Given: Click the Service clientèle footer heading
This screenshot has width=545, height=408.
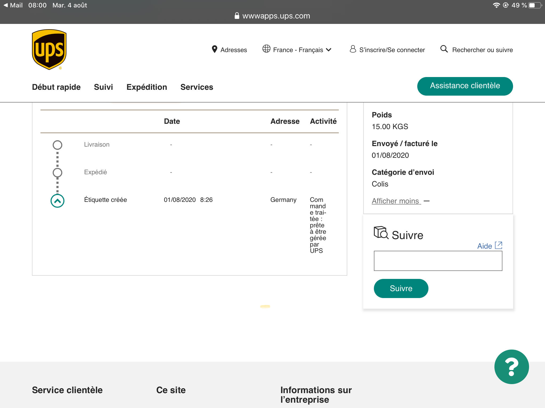Looking at the screenshot, I should (x=67, y=390).
